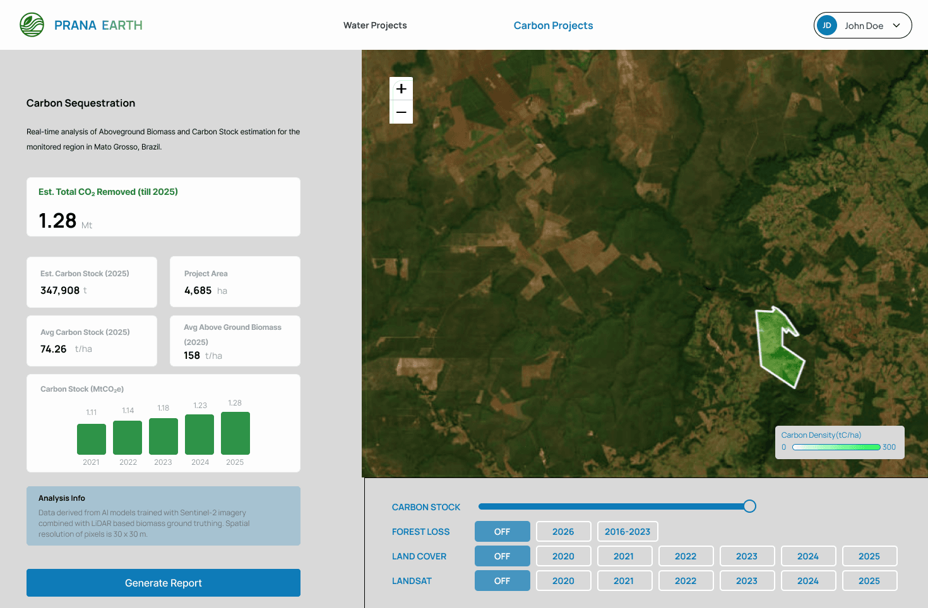
Task: Click the Carbon Sequestration heading
Action: 81,103
